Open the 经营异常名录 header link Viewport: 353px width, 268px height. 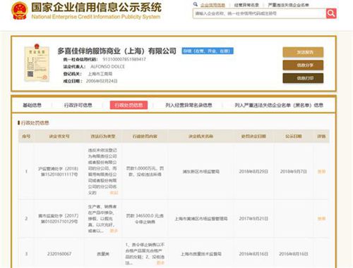(246, 5)
